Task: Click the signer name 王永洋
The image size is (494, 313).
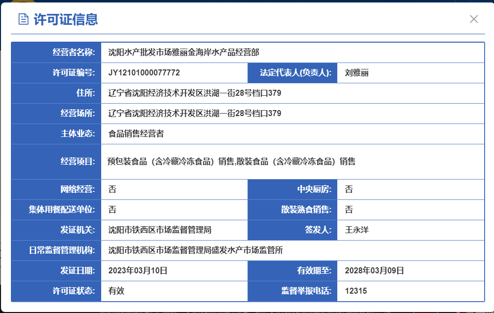Action: coord(357,230)
